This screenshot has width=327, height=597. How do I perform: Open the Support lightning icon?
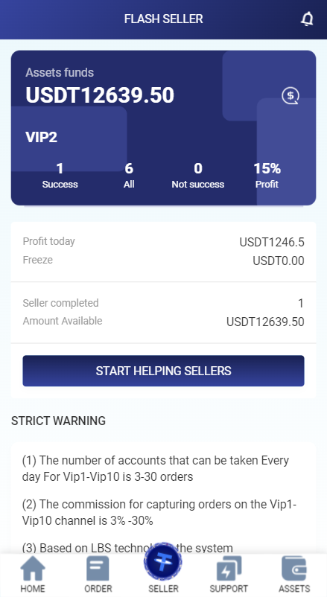(229, 569)
